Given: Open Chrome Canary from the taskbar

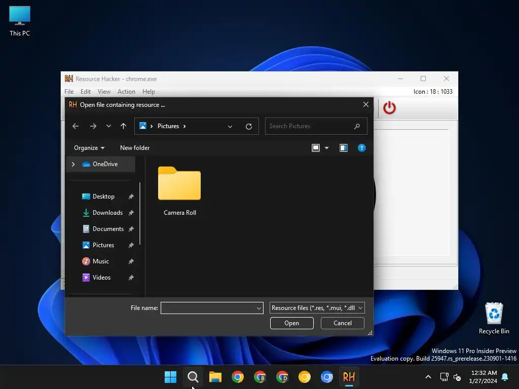Looking at the screenshot, I should [x=305, y=377].
